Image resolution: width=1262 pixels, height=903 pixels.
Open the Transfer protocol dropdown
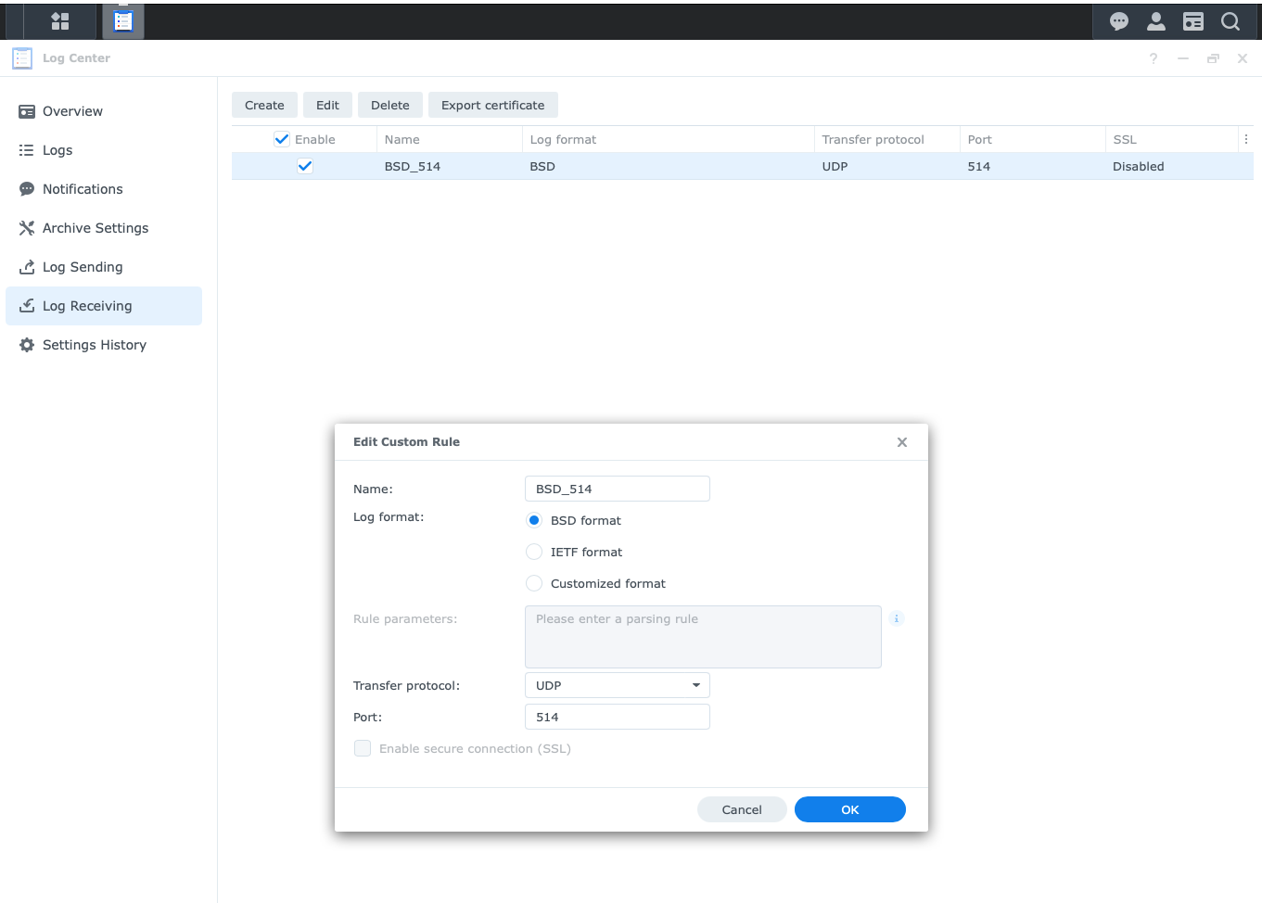pos(618,685)
